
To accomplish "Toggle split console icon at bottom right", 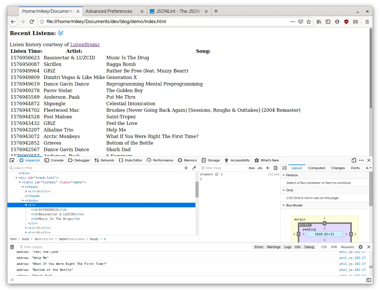I will pos(369,280).
